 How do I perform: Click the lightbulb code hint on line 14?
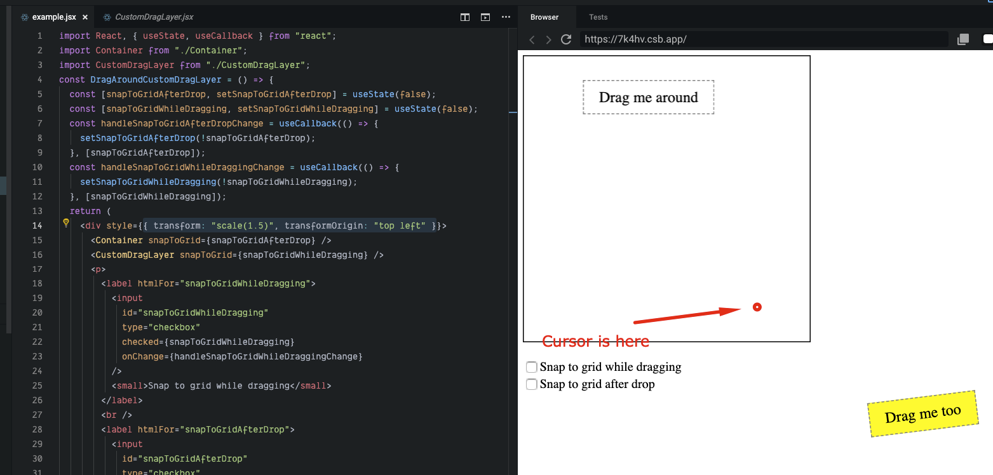[65, 223]
